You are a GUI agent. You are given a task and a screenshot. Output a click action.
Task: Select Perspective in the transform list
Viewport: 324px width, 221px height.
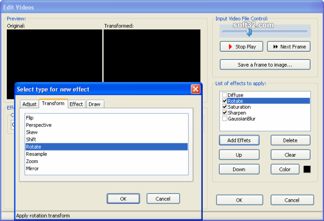pyautogui.click(x=106, y=125)
